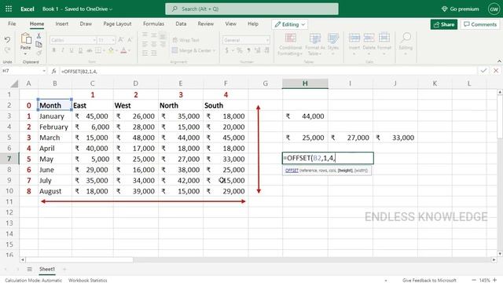Image resolution: width=503 pixels, height=283 pixels.
Task: Pick the yellow fill color
Action: point(111,50)
